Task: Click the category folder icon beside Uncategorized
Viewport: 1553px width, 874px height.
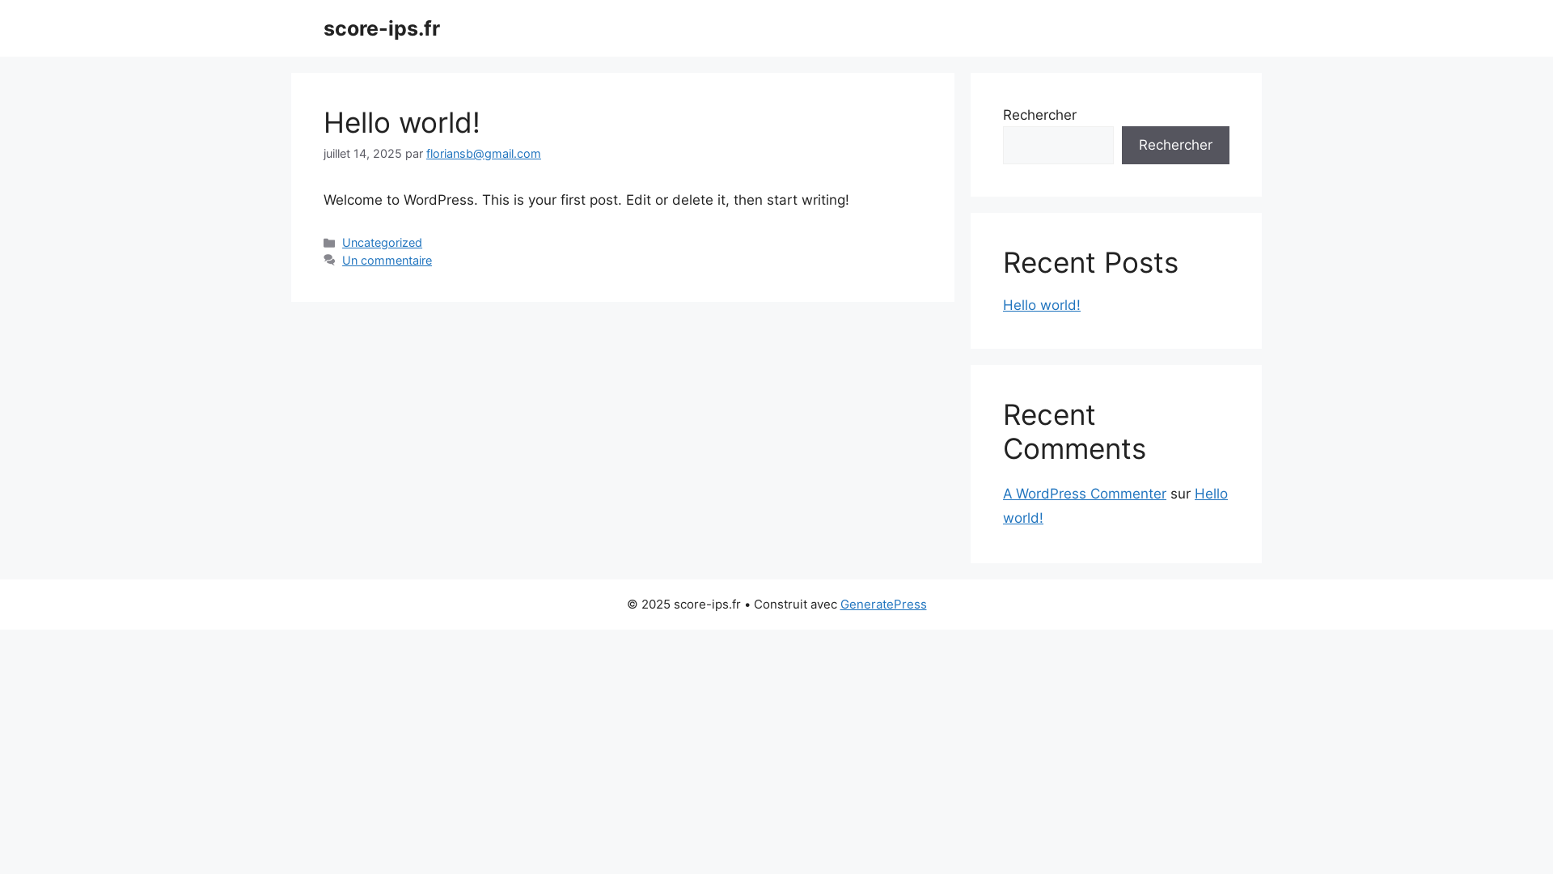Action: [x=329, y=243]
